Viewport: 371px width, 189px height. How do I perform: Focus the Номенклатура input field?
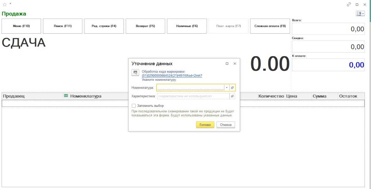click(190, 88)
